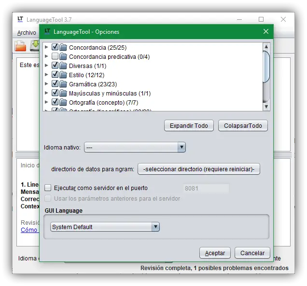Click the server port field showing 8081
The width and height of the screenshot is (307, 286).
pos(206,189)
